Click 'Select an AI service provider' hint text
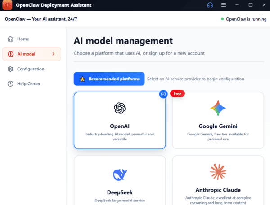This screenshot has height=205, width=270. pos(195,79)
